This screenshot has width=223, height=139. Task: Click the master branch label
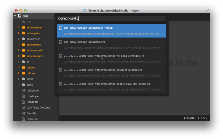(191, 118)
